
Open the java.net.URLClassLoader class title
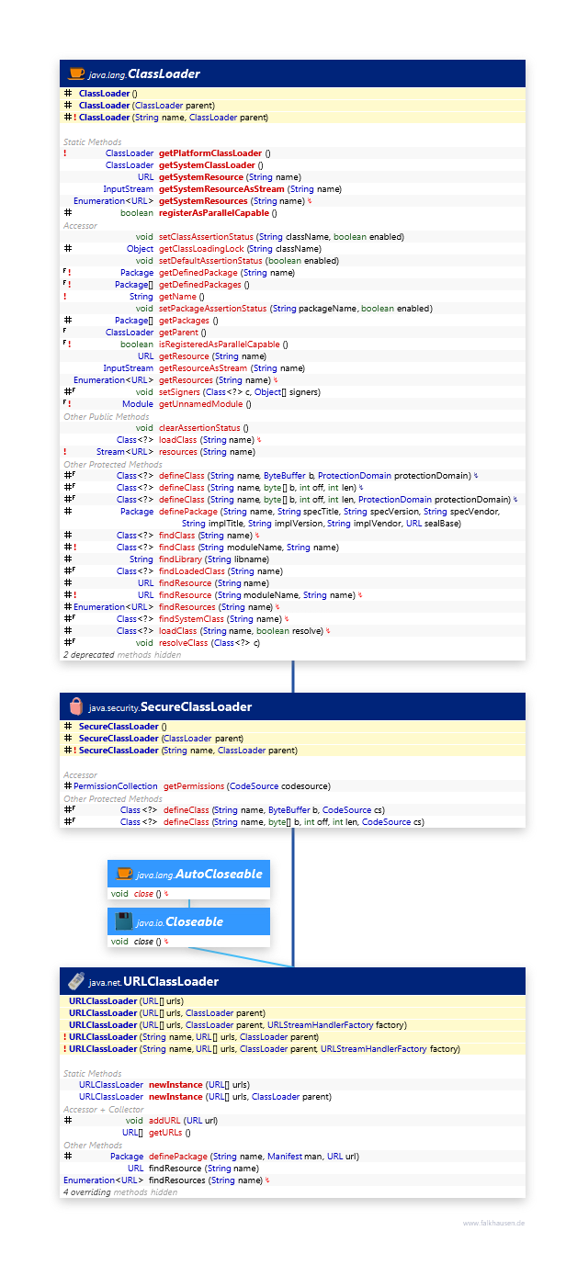point(154,981)
